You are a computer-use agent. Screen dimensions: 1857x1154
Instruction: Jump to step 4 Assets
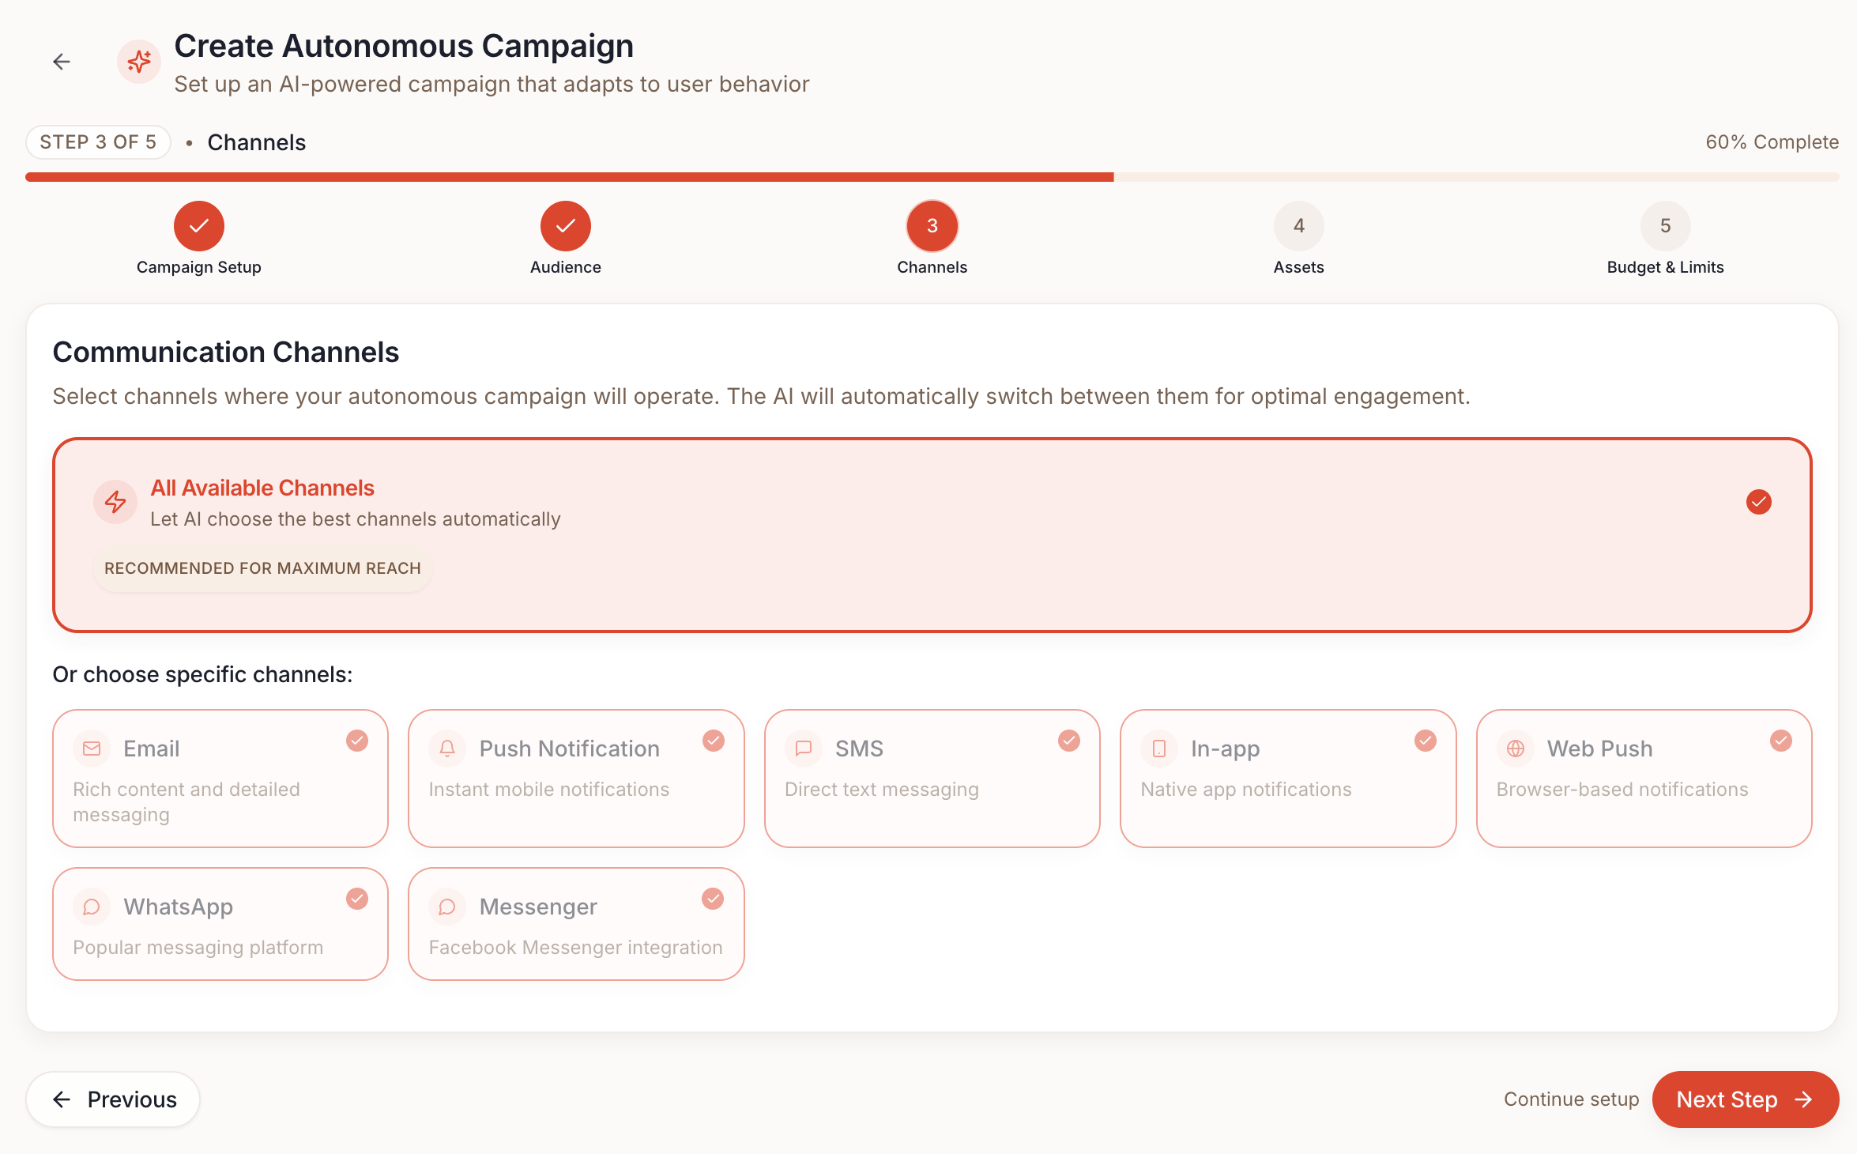coord(1299,226)
